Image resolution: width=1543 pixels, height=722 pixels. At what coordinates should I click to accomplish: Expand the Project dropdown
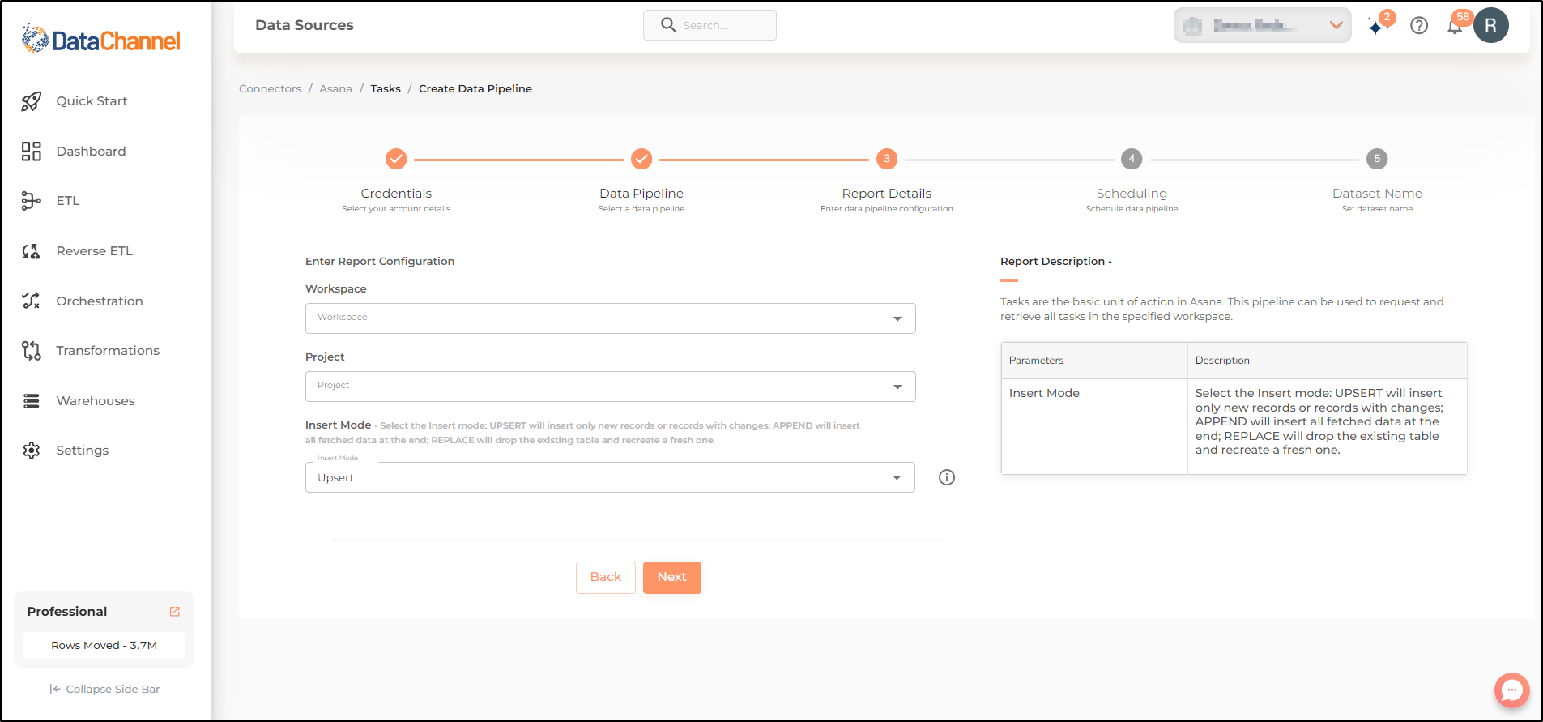click(x=611, y=387)
